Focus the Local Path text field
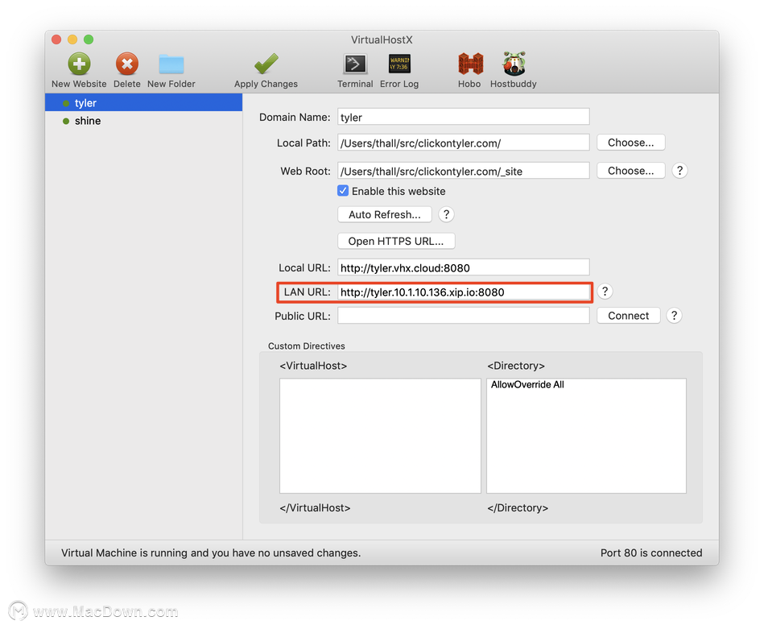 (464, 143)
